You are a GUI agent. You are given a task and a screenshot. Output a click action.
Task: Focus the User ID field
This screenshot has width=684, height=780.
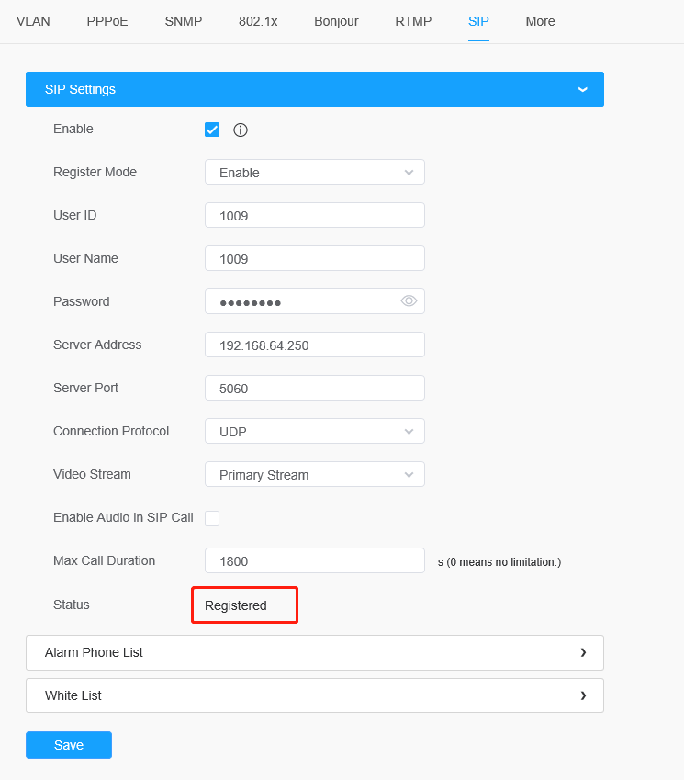(315, 215)
